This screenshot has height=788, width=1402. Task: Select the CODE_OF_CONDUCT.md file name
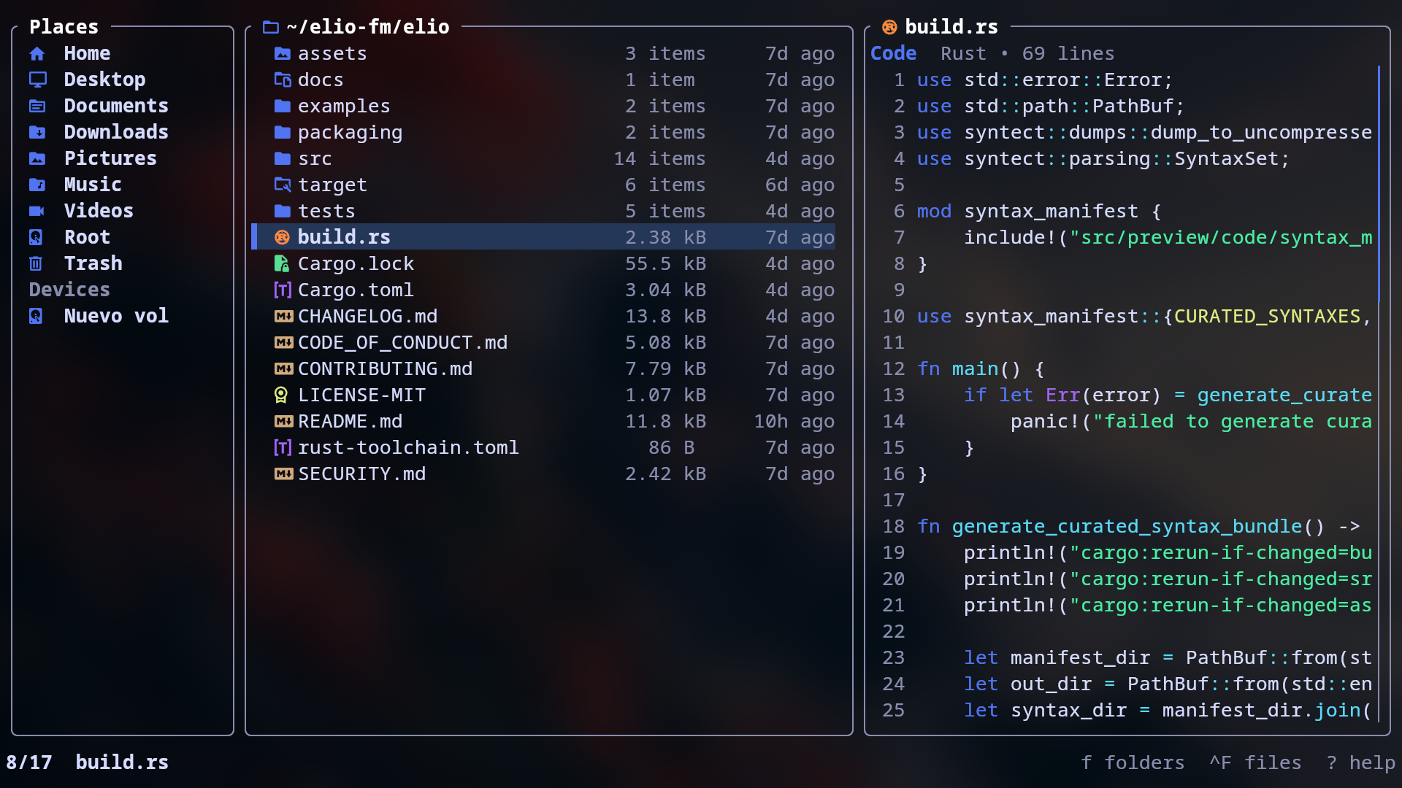[x=402, y=343]
